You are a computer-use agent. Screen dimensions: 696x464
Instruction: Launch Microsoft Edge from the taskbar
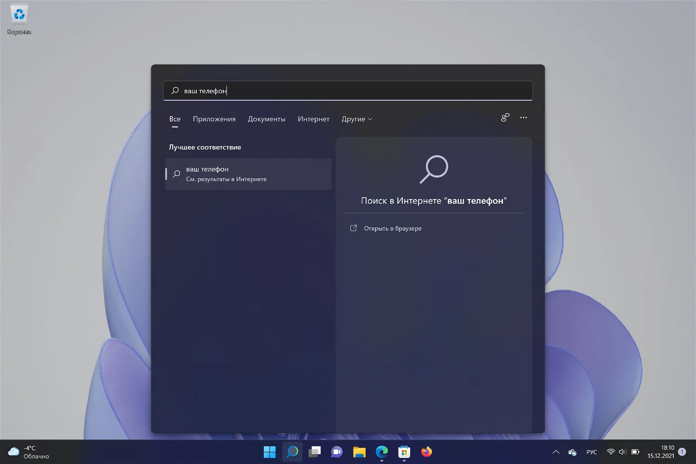(381, 452)
